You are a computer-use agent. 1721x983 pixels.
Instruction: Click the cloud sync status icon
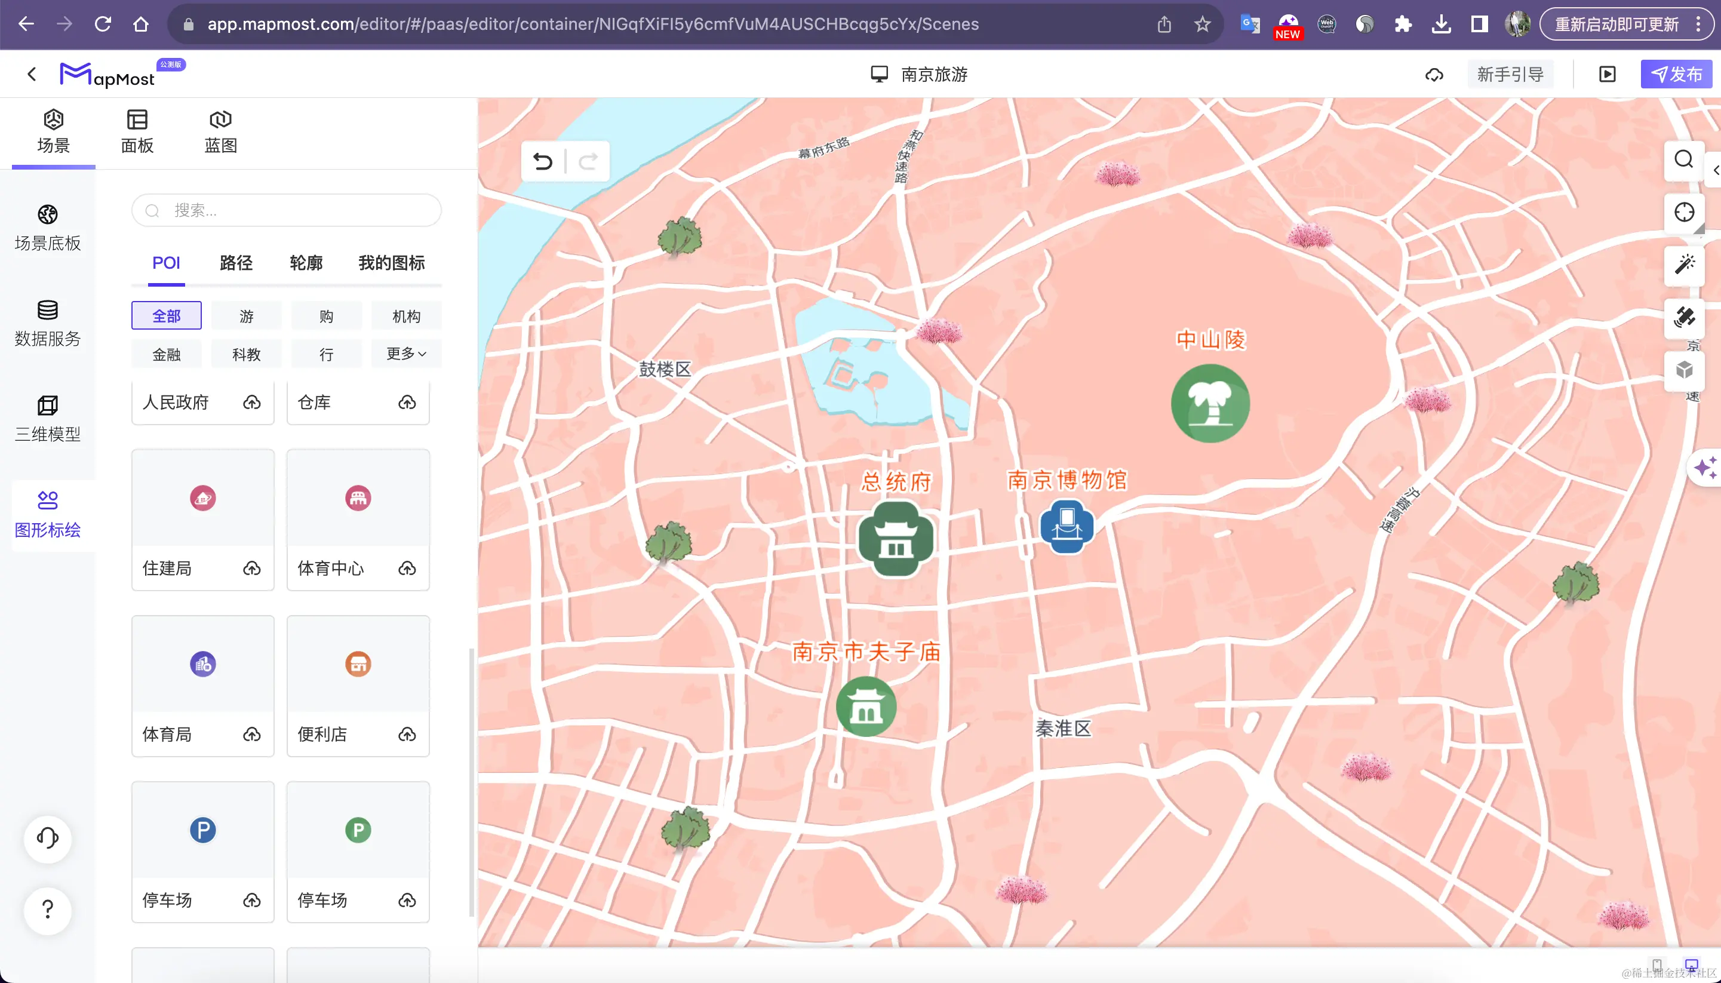1434,74
